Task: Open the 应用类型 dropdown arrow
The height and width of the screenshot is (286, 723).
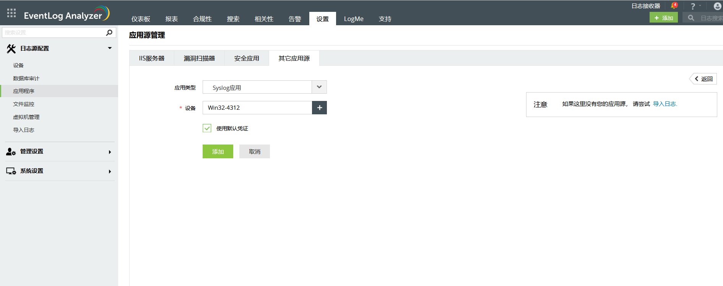Action: coord(319,87)
